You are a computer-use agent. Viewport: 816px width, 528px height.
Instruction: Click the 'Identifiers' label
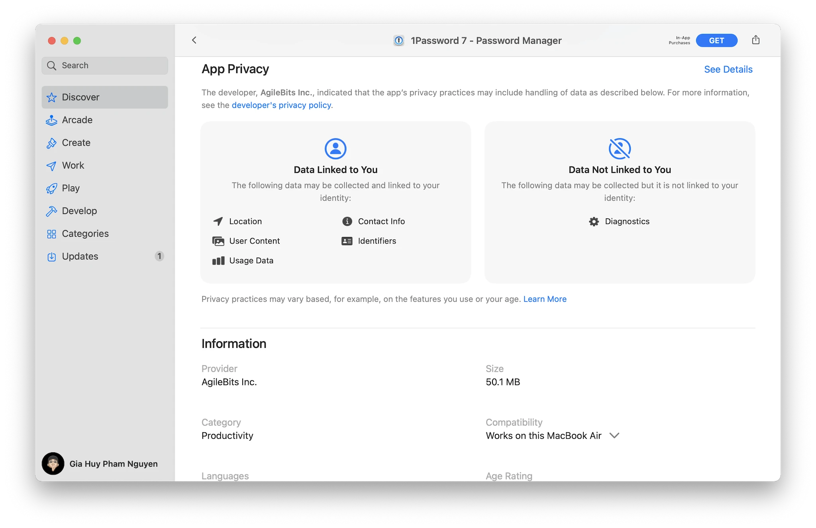(377, 241)
